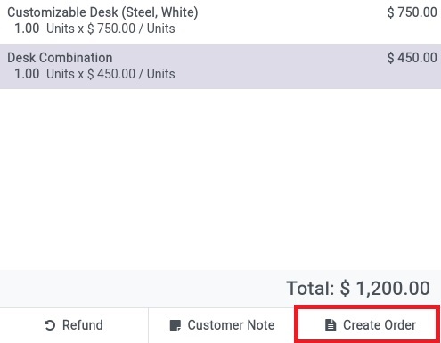The height and width of the screenshot is (343, 441).
Task: Click the word Units after Customizable Desk quantity
Action: 61,29
